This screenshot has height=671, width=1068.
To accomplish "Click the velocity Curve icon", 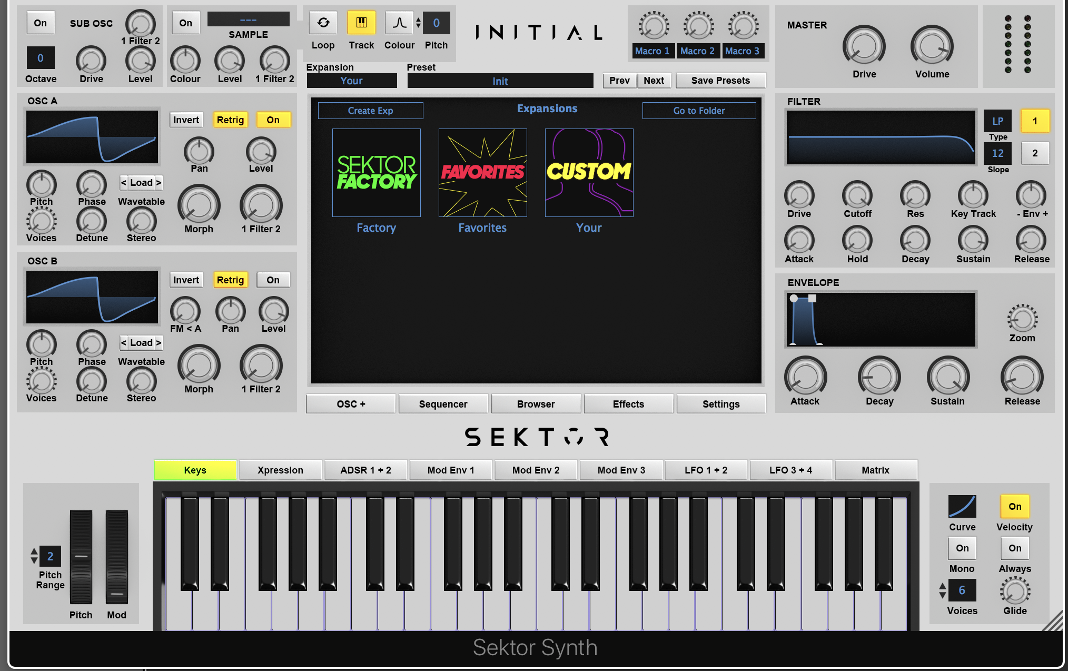I will (x=962, y=506).
